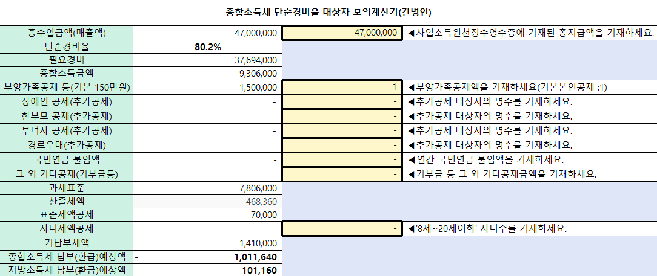The height and width of the screenshot is (276, 657).
Task: Select the yellow 47,000,000 total income input cell
Action: point(342,33)
